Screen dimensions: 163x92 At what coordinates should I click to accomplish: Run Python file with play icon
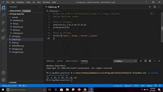click(x=150, y=7)
